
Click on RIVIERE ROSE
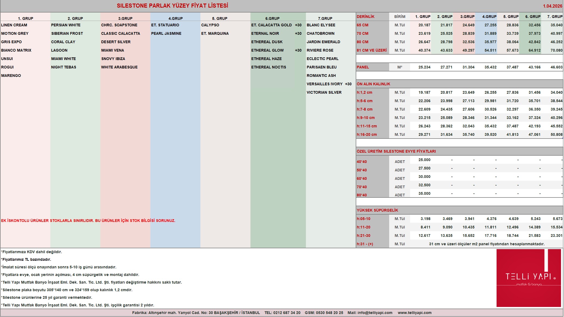320,50
